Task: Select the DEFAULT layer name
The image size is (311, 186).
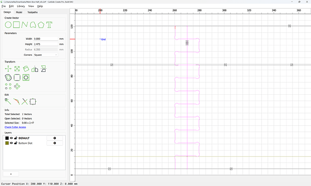Action: click(x=24, y=138)
